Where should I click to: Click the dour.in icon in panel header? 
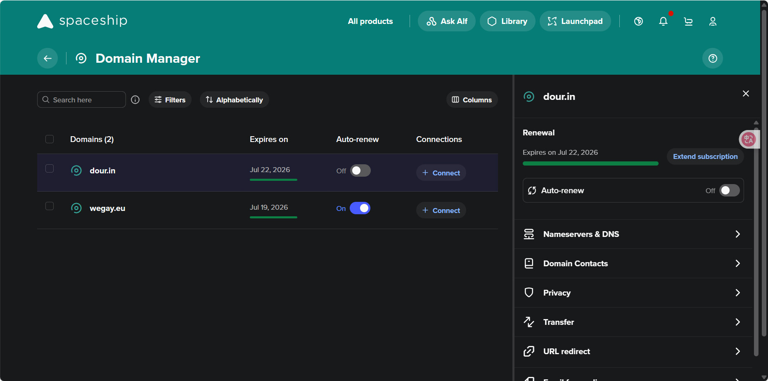[529, 97]
